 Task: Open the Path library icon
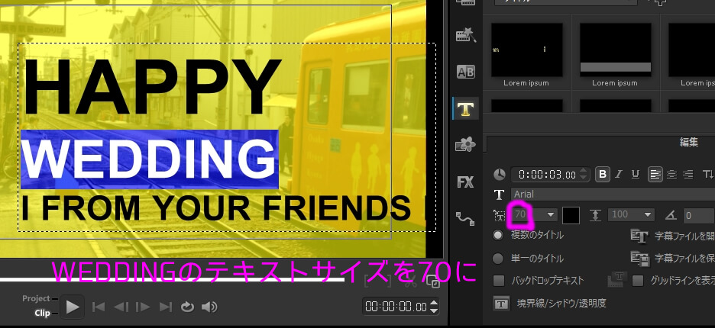[x=465, y=219]
